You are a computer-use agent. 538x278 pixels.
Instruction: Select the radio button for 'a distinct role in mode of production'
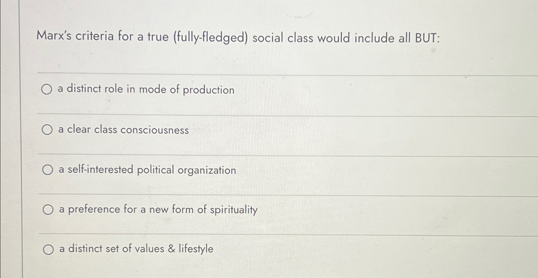coord(47,90)
